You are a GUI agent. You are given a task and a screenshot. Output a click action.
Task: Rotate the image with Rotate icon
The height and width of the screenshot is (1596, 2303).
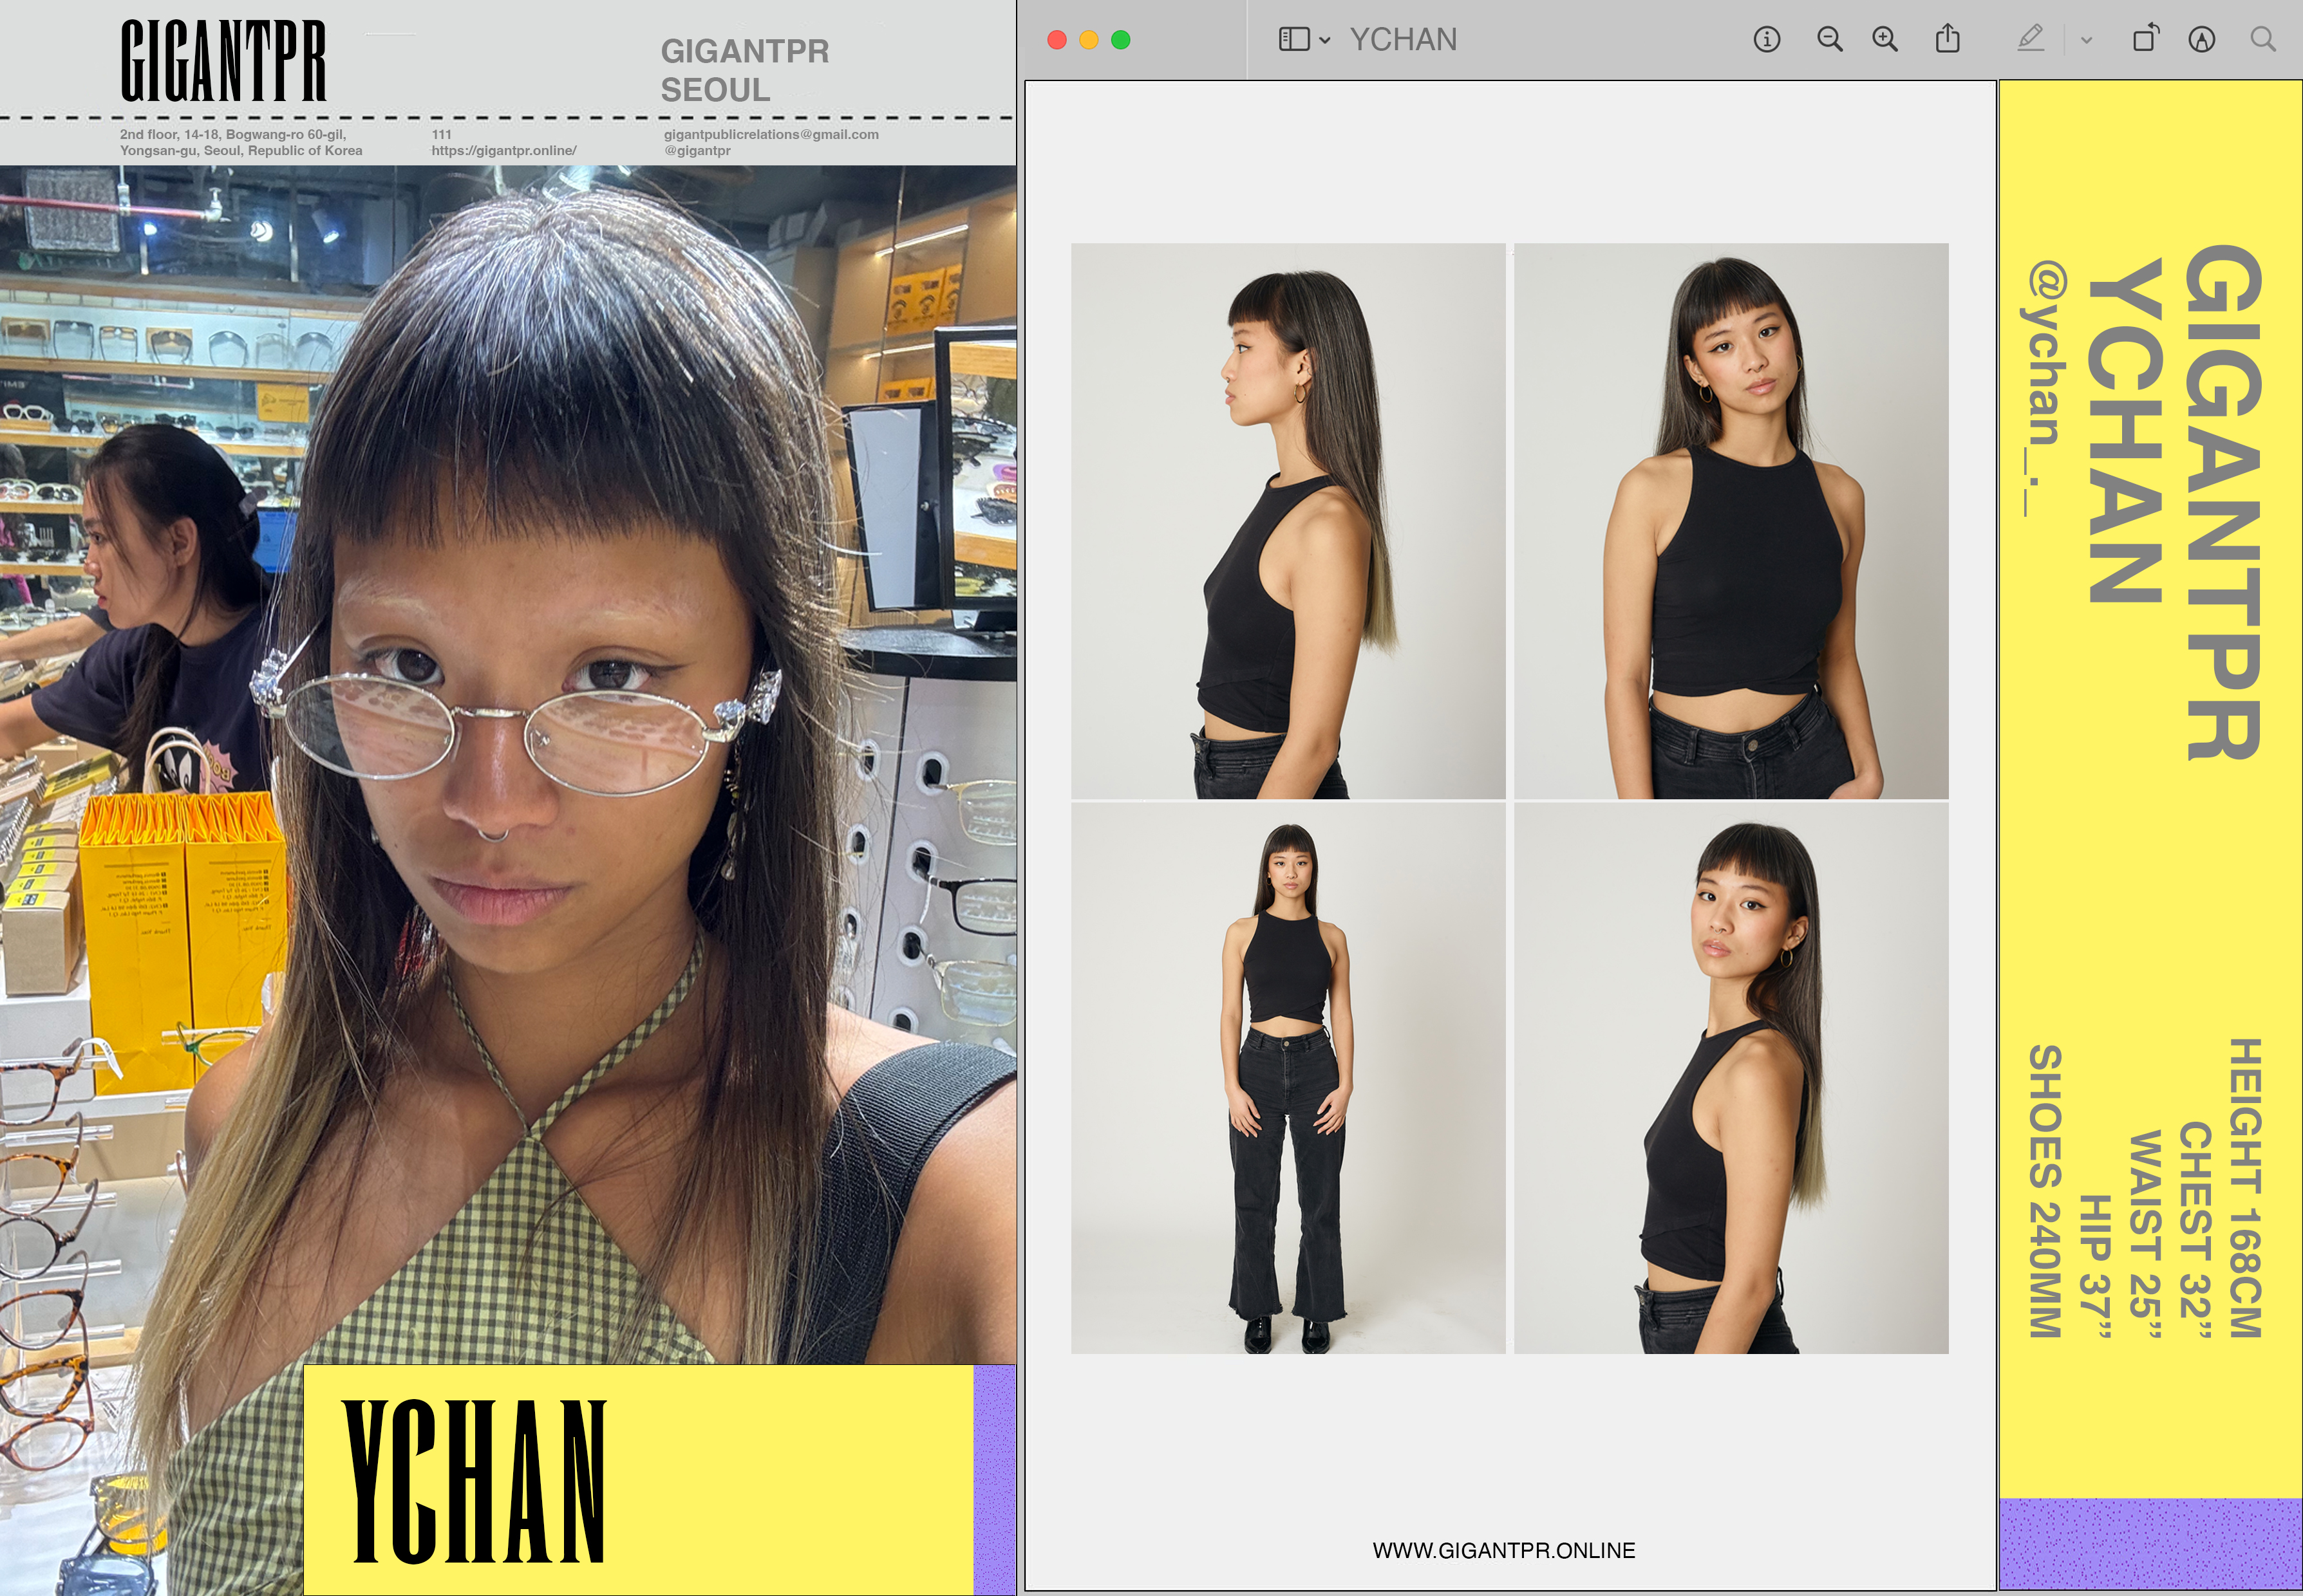click(2145, 40)
